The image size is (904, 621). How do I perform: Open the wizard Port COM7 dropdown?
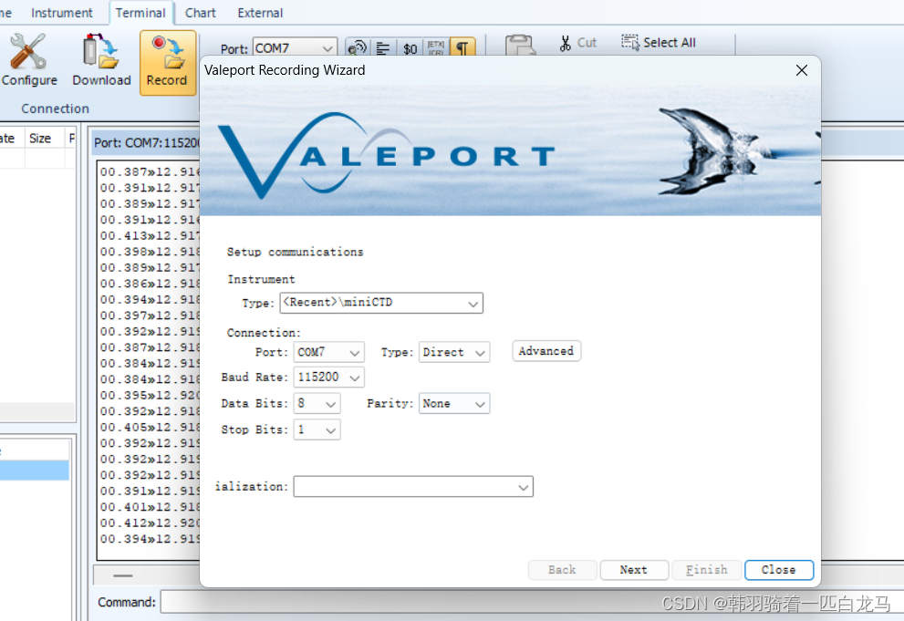click(328, 352)
